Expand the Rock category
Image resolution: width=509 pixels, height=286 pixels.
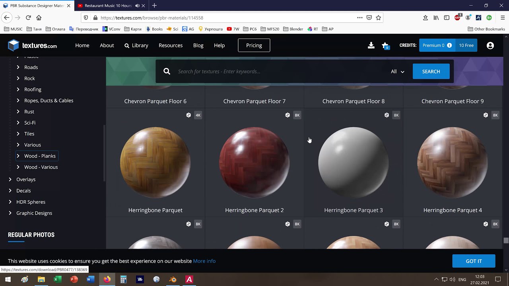click(18, 78)
